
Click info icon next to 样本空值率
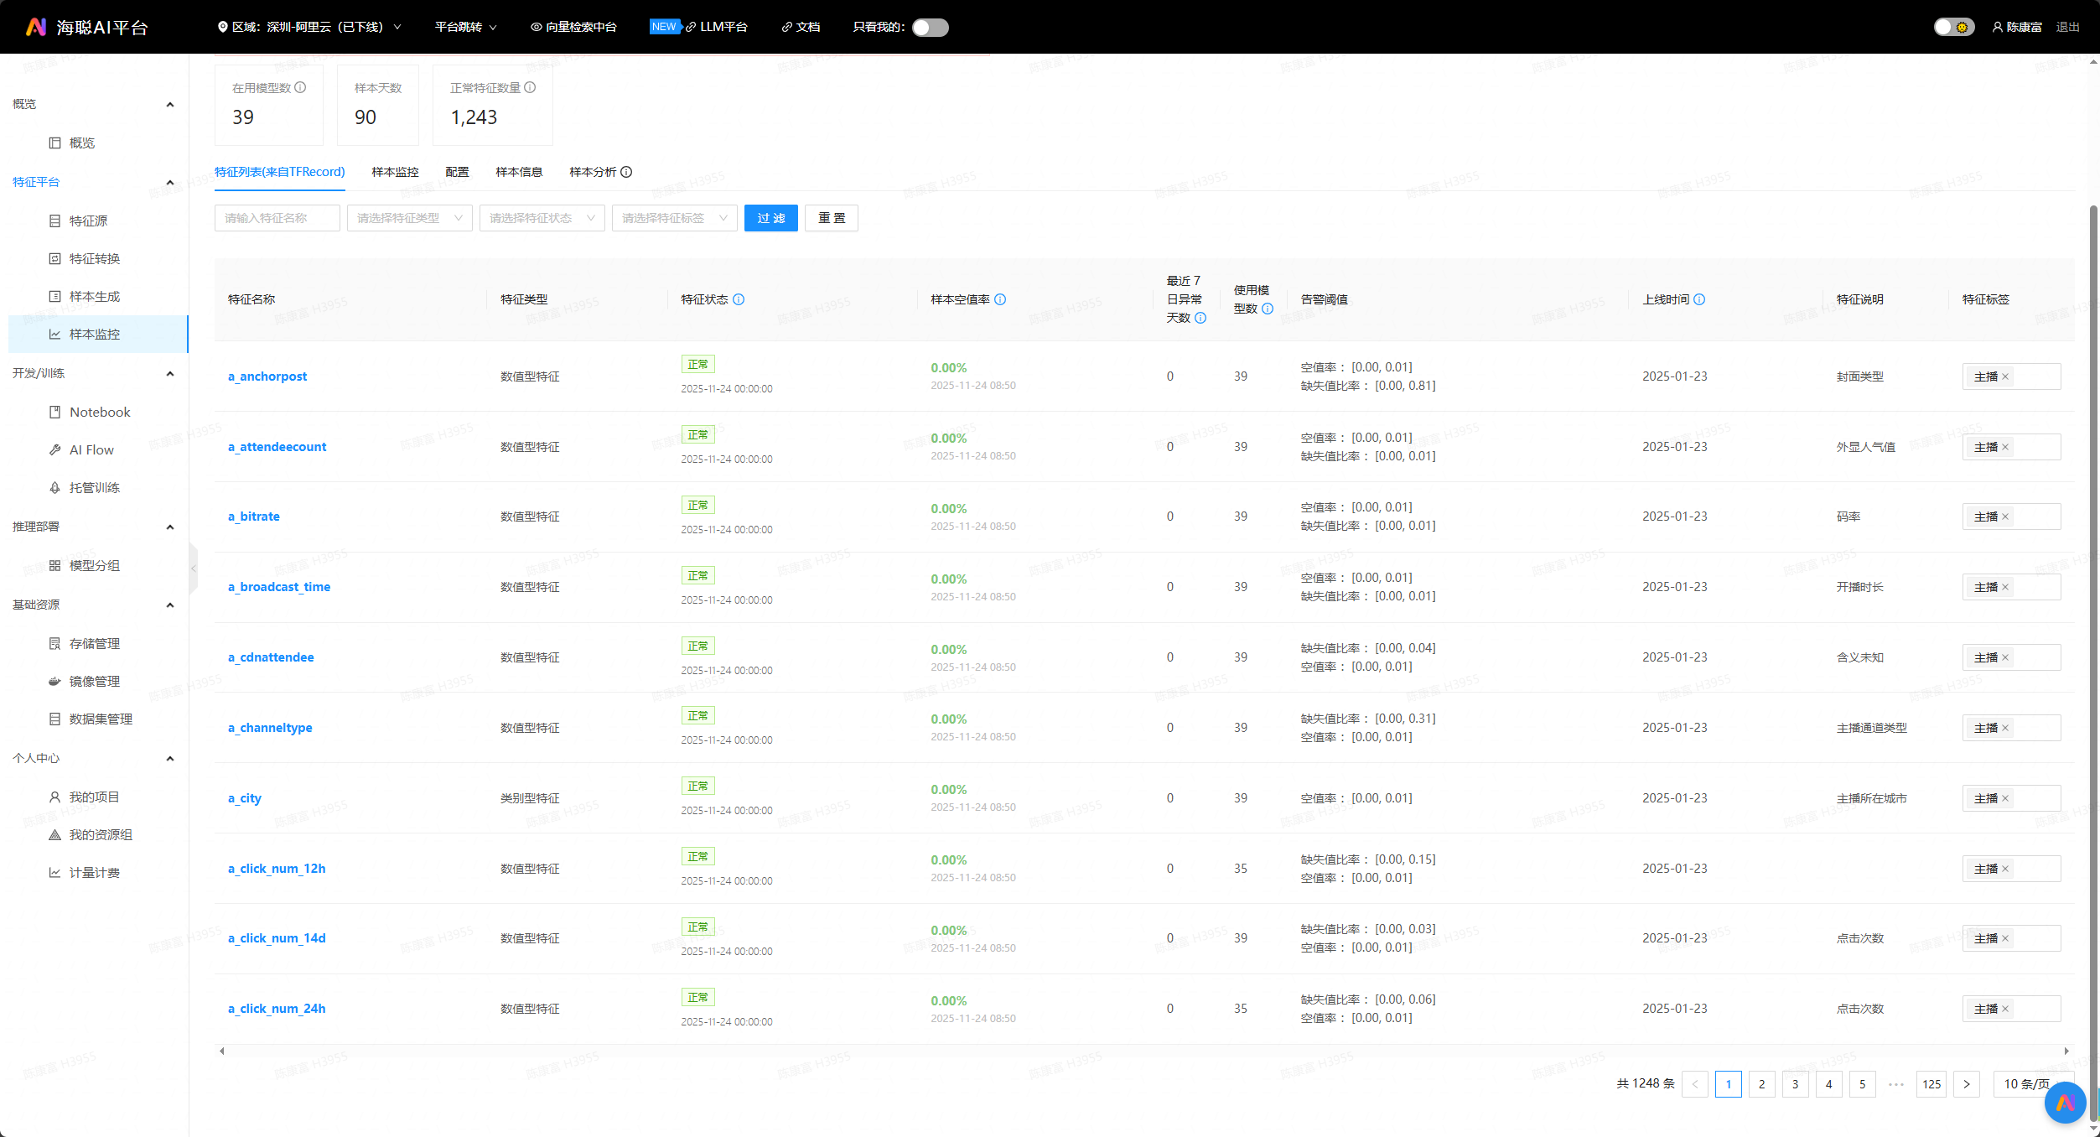pyautogui.click(x=1000, y=299)
